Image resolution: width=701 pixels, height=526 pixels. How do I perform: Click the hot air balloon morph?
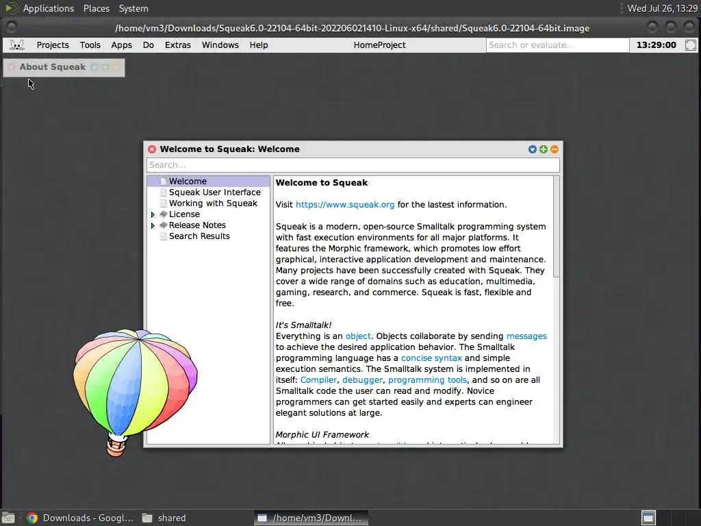(135, 392)
